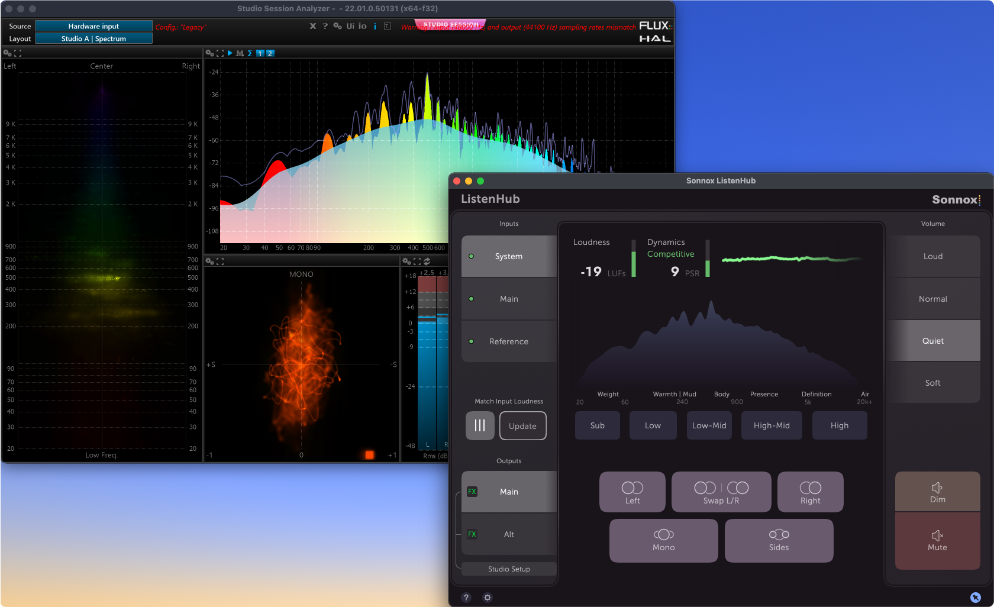
Task: Click the Ui button in analyzer header
Action: tap(350, 26)
